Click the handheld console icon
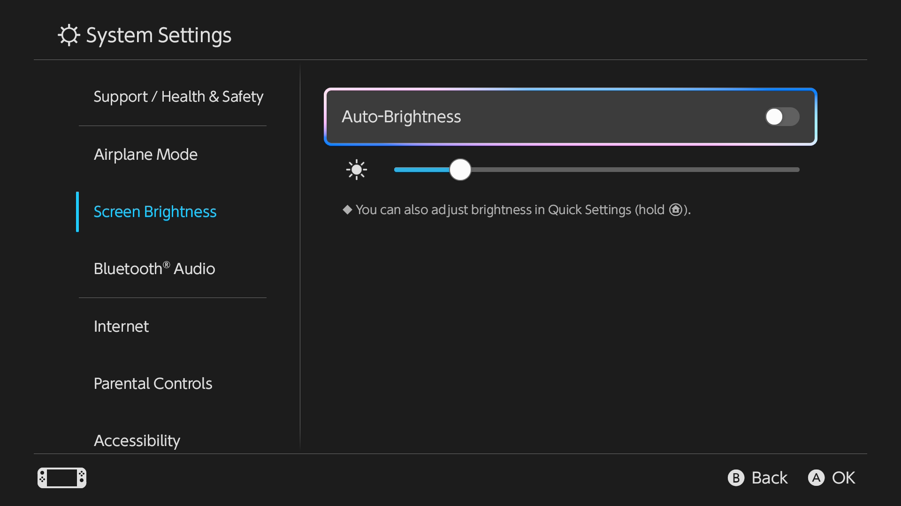901x506 pixels. point(62,478)
